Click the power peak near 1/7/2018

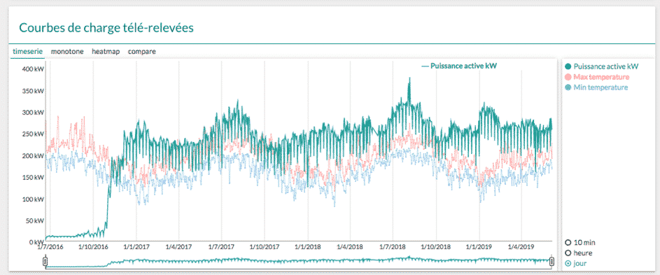pos(409,79)
